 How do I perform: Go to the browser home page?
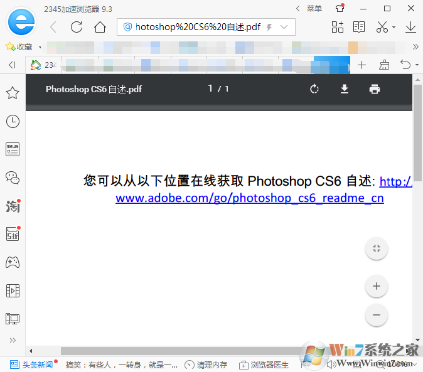click(100, 27)
